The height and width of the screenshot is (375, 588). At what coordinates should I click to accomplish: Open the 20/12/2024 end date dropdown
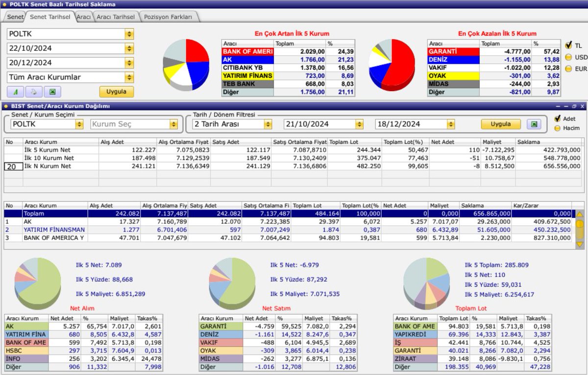129,63
